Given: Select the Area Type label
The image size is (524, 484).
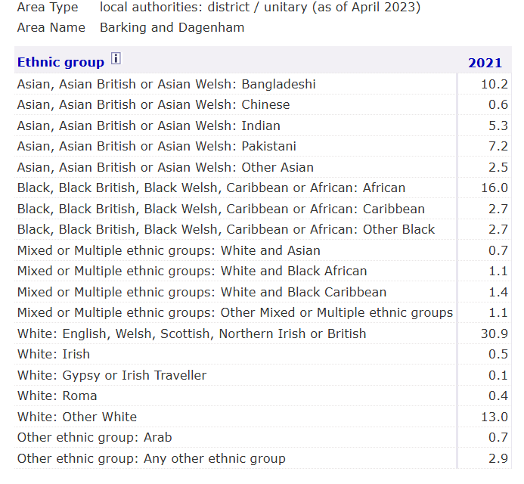Looking at the screenshot, I should [x=48, y=7].
